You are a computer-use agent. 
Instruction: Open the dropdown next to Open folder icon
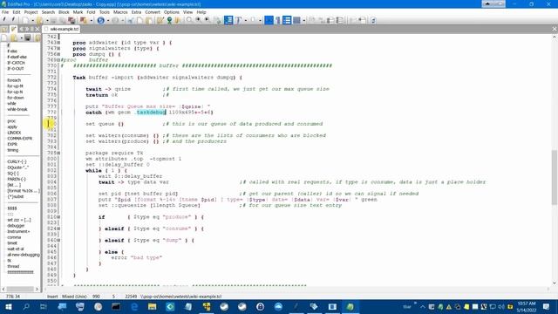click(x=46, y=20)
